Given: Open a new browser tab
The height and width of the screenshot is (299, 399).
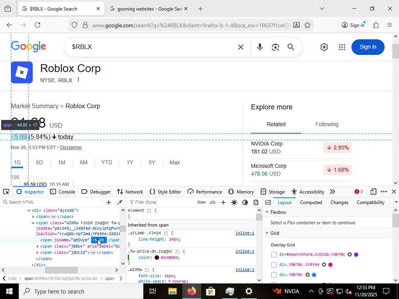Looking at the screenshot, I should [x=201, y=9].
